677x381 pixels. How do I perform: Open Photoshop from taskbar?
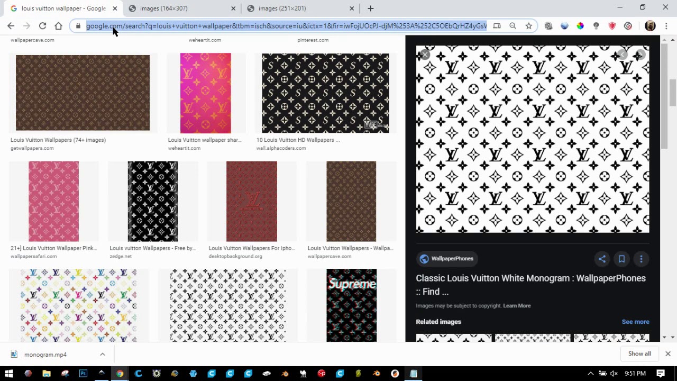(83, 374)
